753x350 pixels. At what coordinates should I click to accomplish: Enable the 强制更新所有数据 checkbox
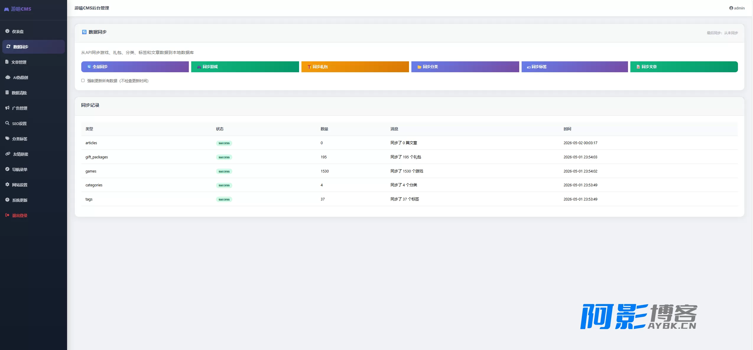83,80
